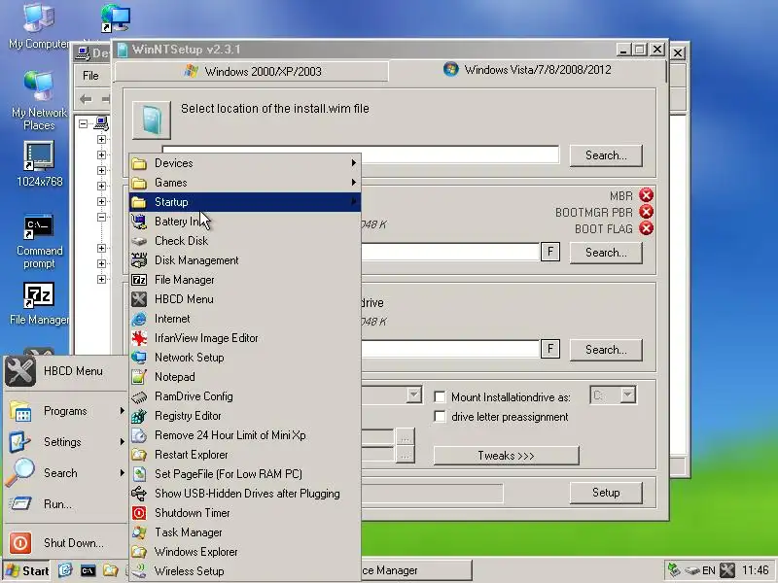
Task: Click Search... next to BOOT FLAG row
Action: (606, 253)
